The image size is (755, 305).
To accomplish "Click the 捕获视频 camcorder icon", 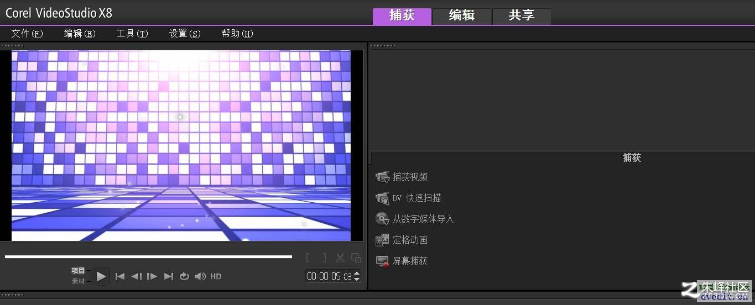I will coord(382,177).
